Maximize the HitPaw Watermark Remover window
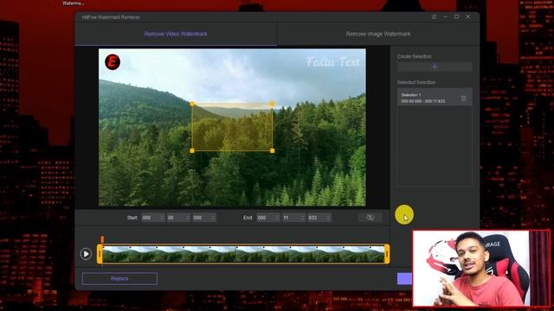This screenshot has height=311, width=554. click(x=456, y=17)
